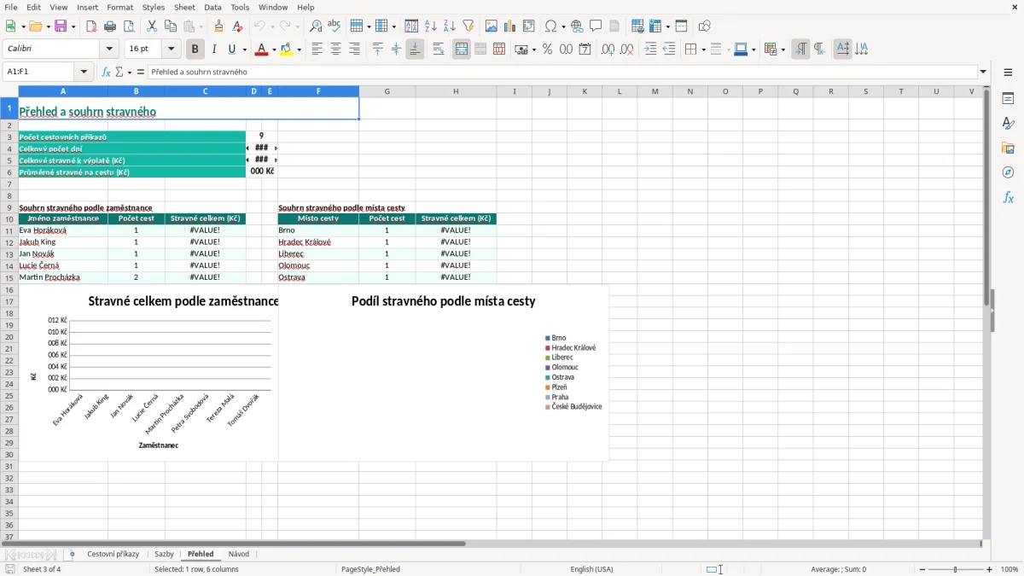Switch to the Sazby sheet tab
Screen dimensions: 1024x576
164,554
